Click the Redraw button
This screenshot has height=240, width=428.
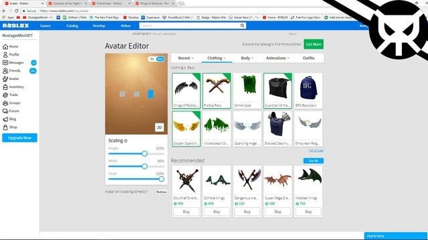tap(161, 192)
